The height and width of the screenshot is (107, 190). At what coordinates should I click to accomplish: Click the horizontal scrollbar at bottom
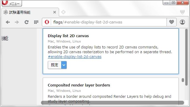point(113,103)
